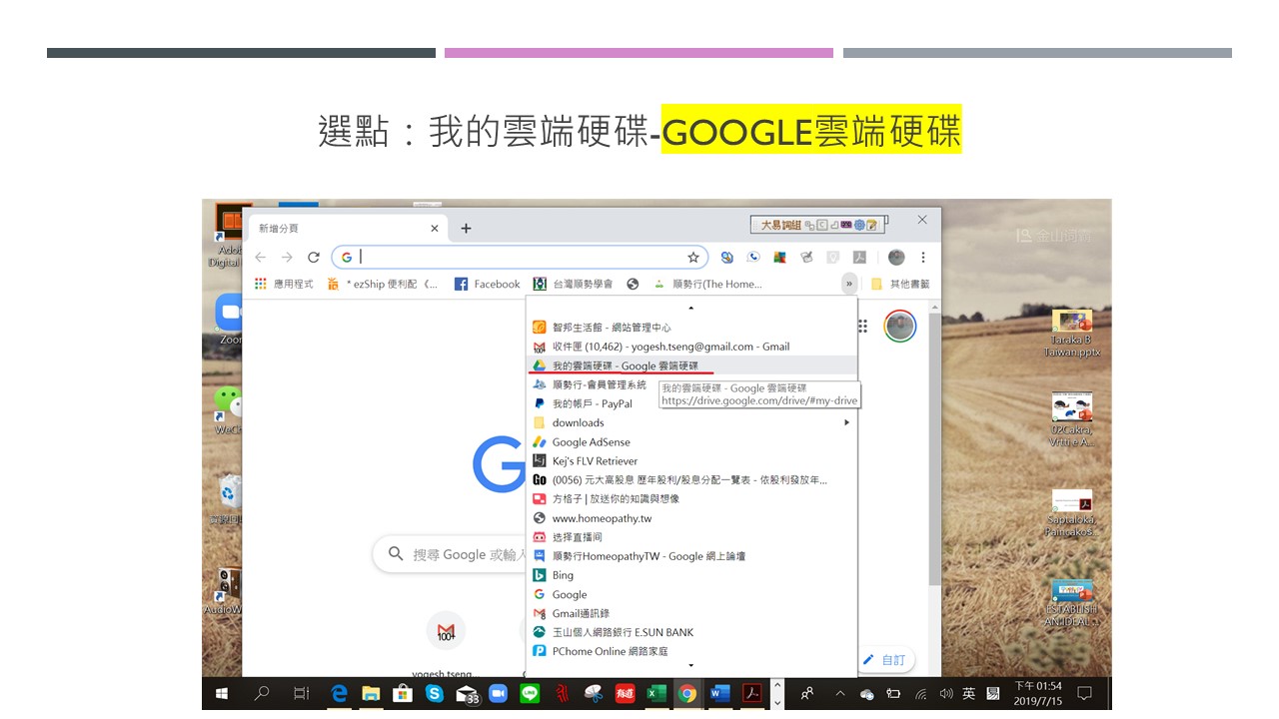Screen dimensions: 1279x719
Task: Click the Excel icon in the taskbar
Action: pos(655,693)
